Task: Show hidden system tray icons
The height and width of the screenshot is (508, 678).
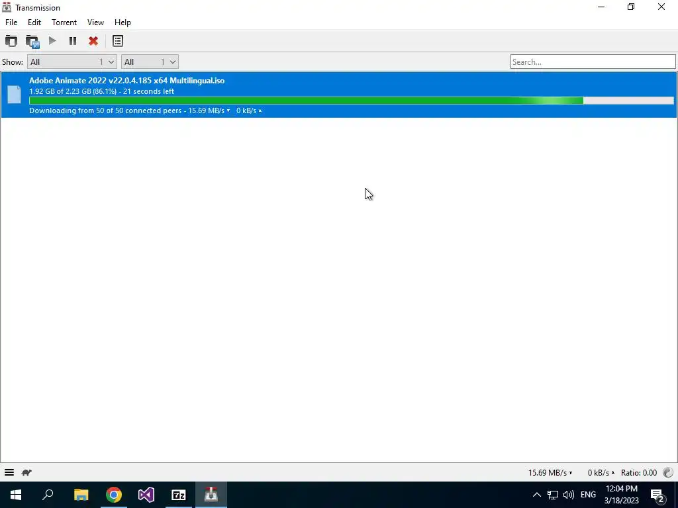Action: [x=536, y=495]
